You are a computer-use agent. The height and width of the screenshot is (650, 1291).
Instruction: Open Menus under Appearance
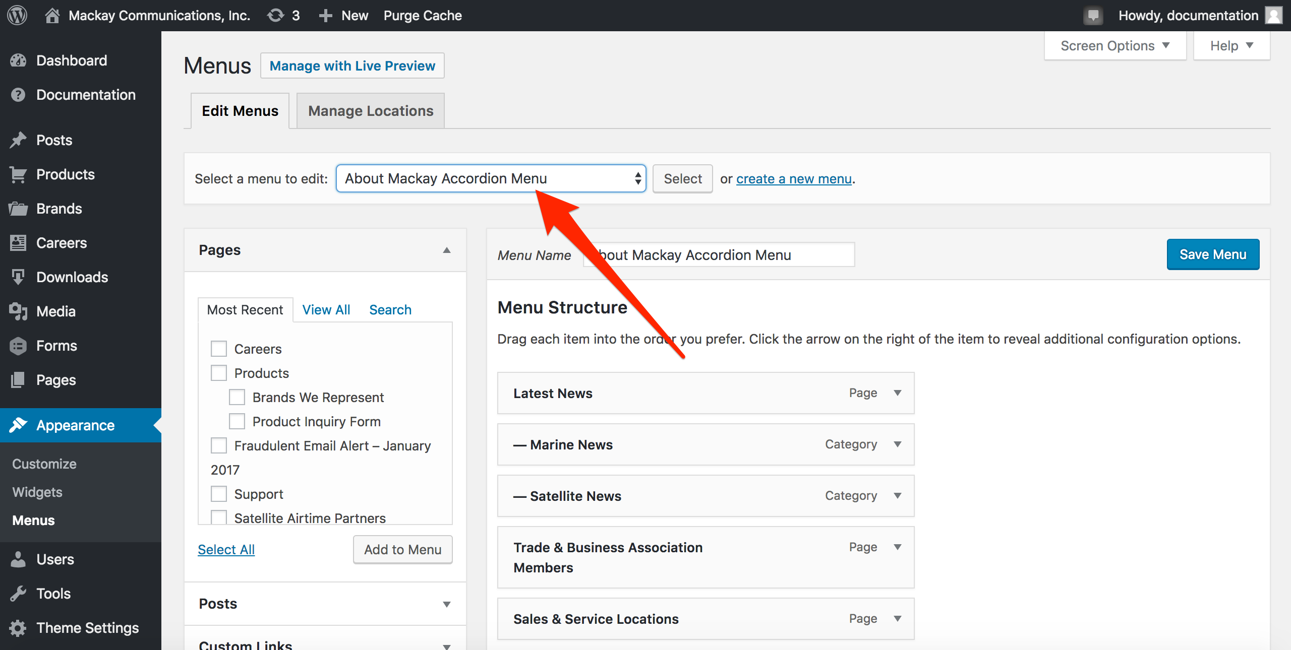pos(33,521)
